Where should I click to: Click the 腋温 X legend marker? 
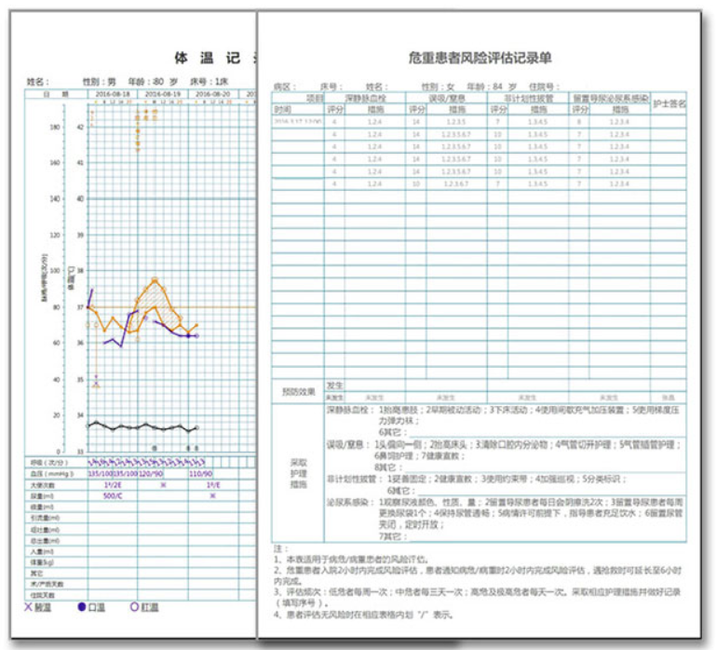click(x=29, y=607)
